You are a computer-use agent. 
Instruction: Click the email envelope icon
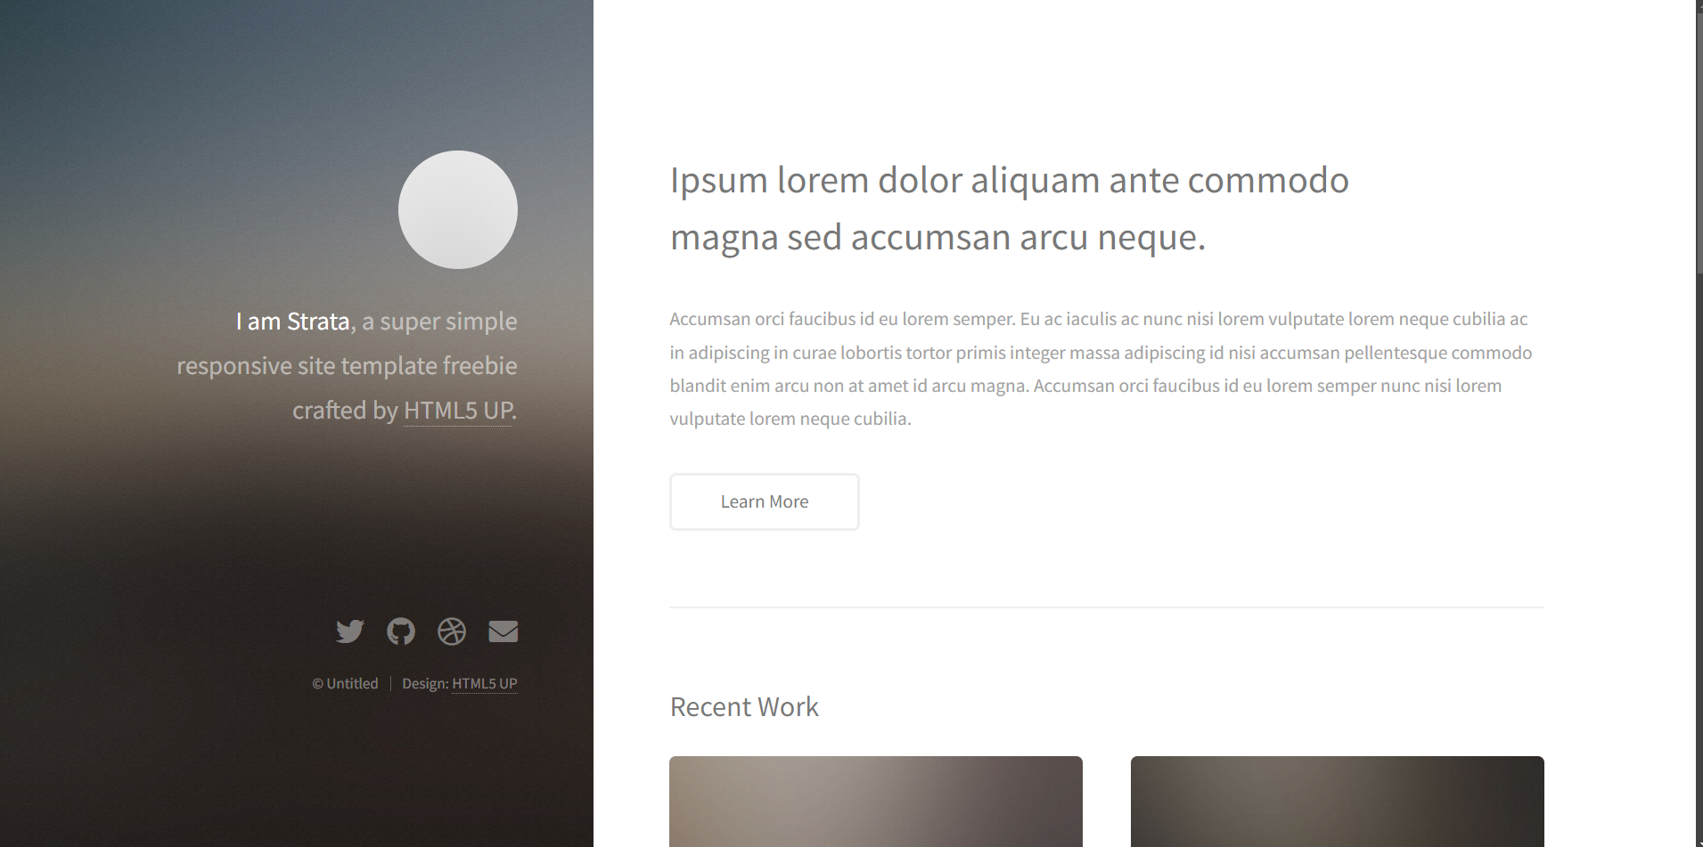[x=504, y=631]
